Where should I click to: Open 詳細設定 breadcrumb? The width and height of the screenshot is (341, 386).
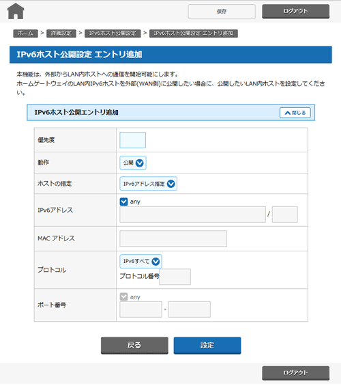(x=61, y=33)
